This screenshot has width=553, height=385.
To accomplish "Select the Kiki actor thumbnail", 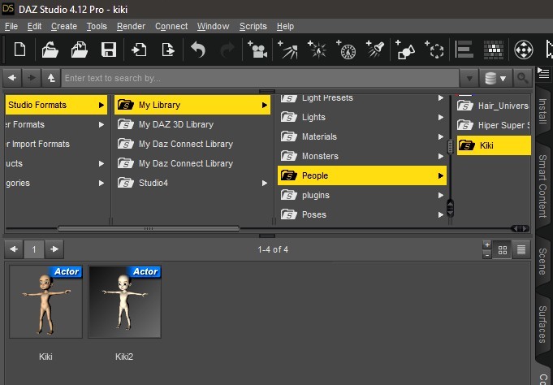I will click(45, 301).
